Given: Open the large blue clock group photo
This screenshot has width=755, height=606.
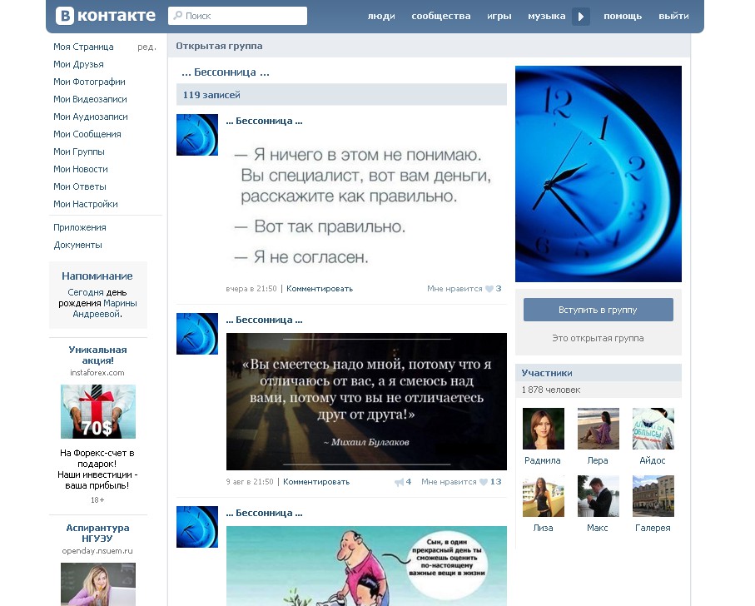Looking at the screenshot, I should point(598,174).
